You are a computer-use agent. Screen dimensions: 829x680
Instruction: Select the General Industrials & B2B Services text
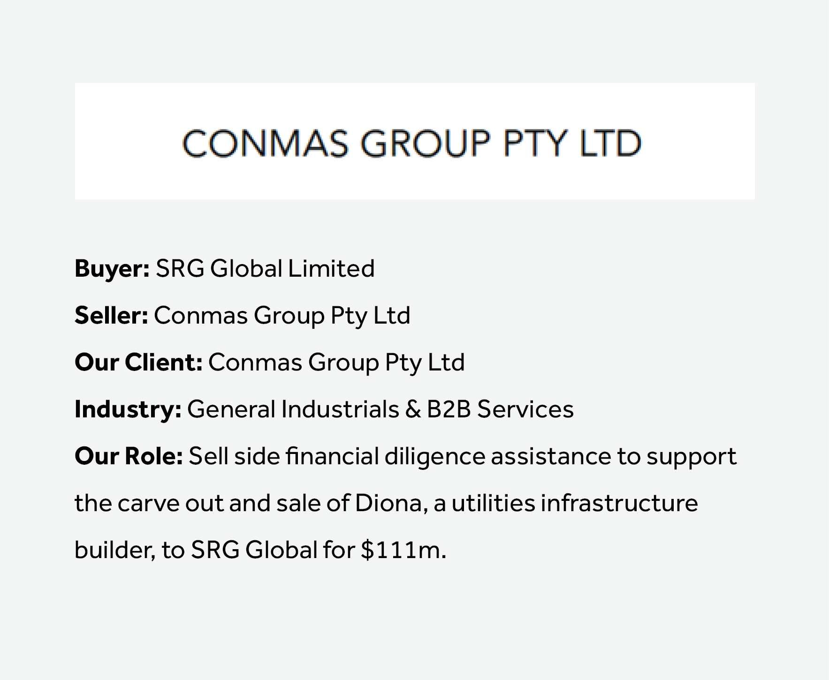[x=380, y=409]
